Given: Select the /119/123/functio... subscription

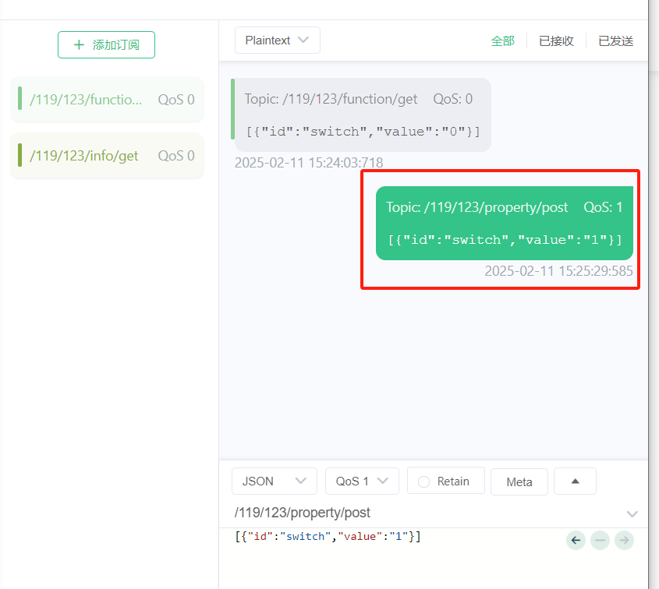Looking at the screenshot, I should pos(107,99).
